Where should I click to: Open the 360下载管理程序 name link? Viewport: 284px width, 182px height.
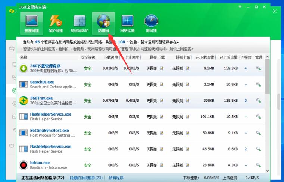click(45, 66)
